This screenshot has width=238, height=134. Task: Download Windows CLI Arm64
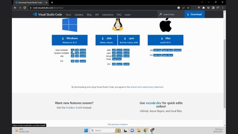[x=83, y=61]
